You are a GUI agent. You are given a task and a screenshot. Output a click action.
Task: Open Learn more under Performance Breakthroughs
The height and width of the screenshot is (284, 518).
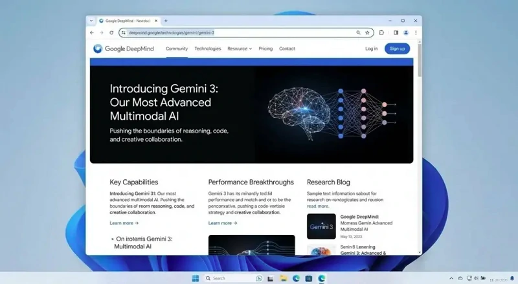pos(223,223)
